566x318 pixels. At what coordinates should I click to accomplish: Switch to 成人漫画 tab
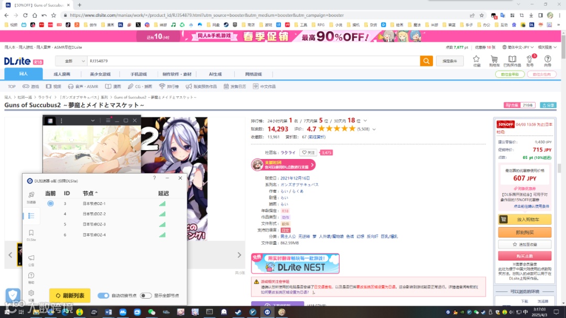tap(62, 74)
